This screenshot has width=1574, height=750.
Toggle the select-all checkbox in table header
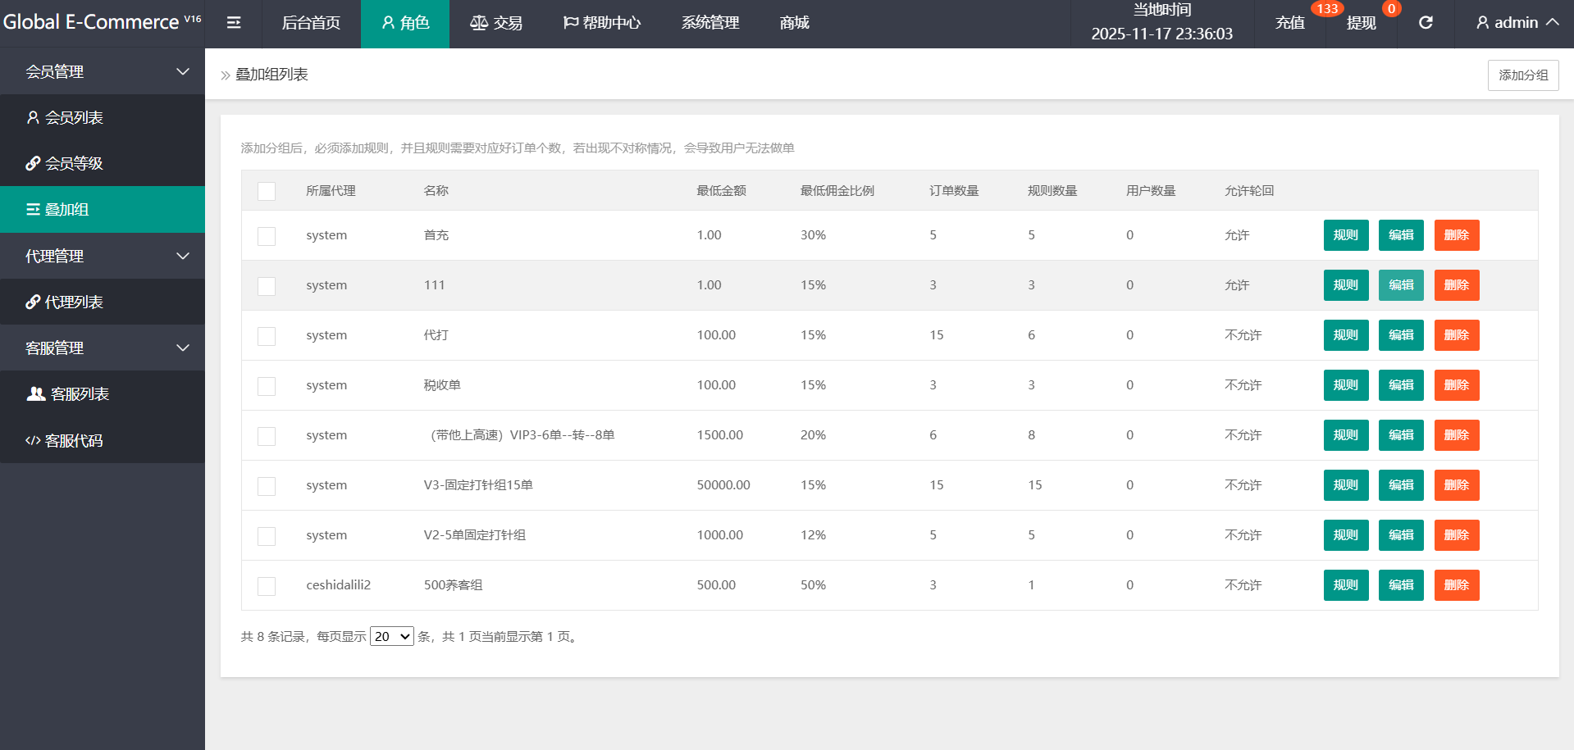pos(267,191)
